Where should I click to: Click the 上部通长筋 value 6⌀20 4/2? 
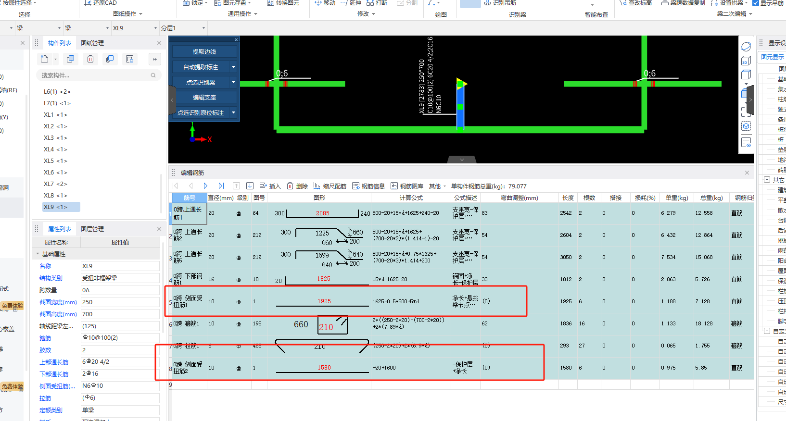coord(120,361)
